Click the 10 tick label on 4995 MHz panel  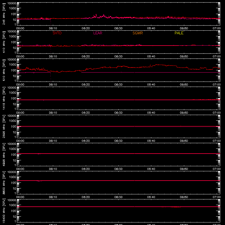[x=14, y=160]
